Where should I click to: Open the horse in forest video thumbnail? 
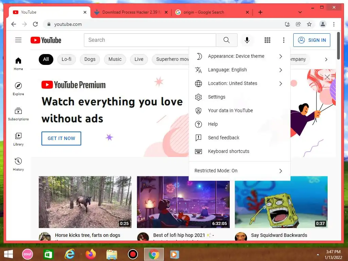pos(85,202)
